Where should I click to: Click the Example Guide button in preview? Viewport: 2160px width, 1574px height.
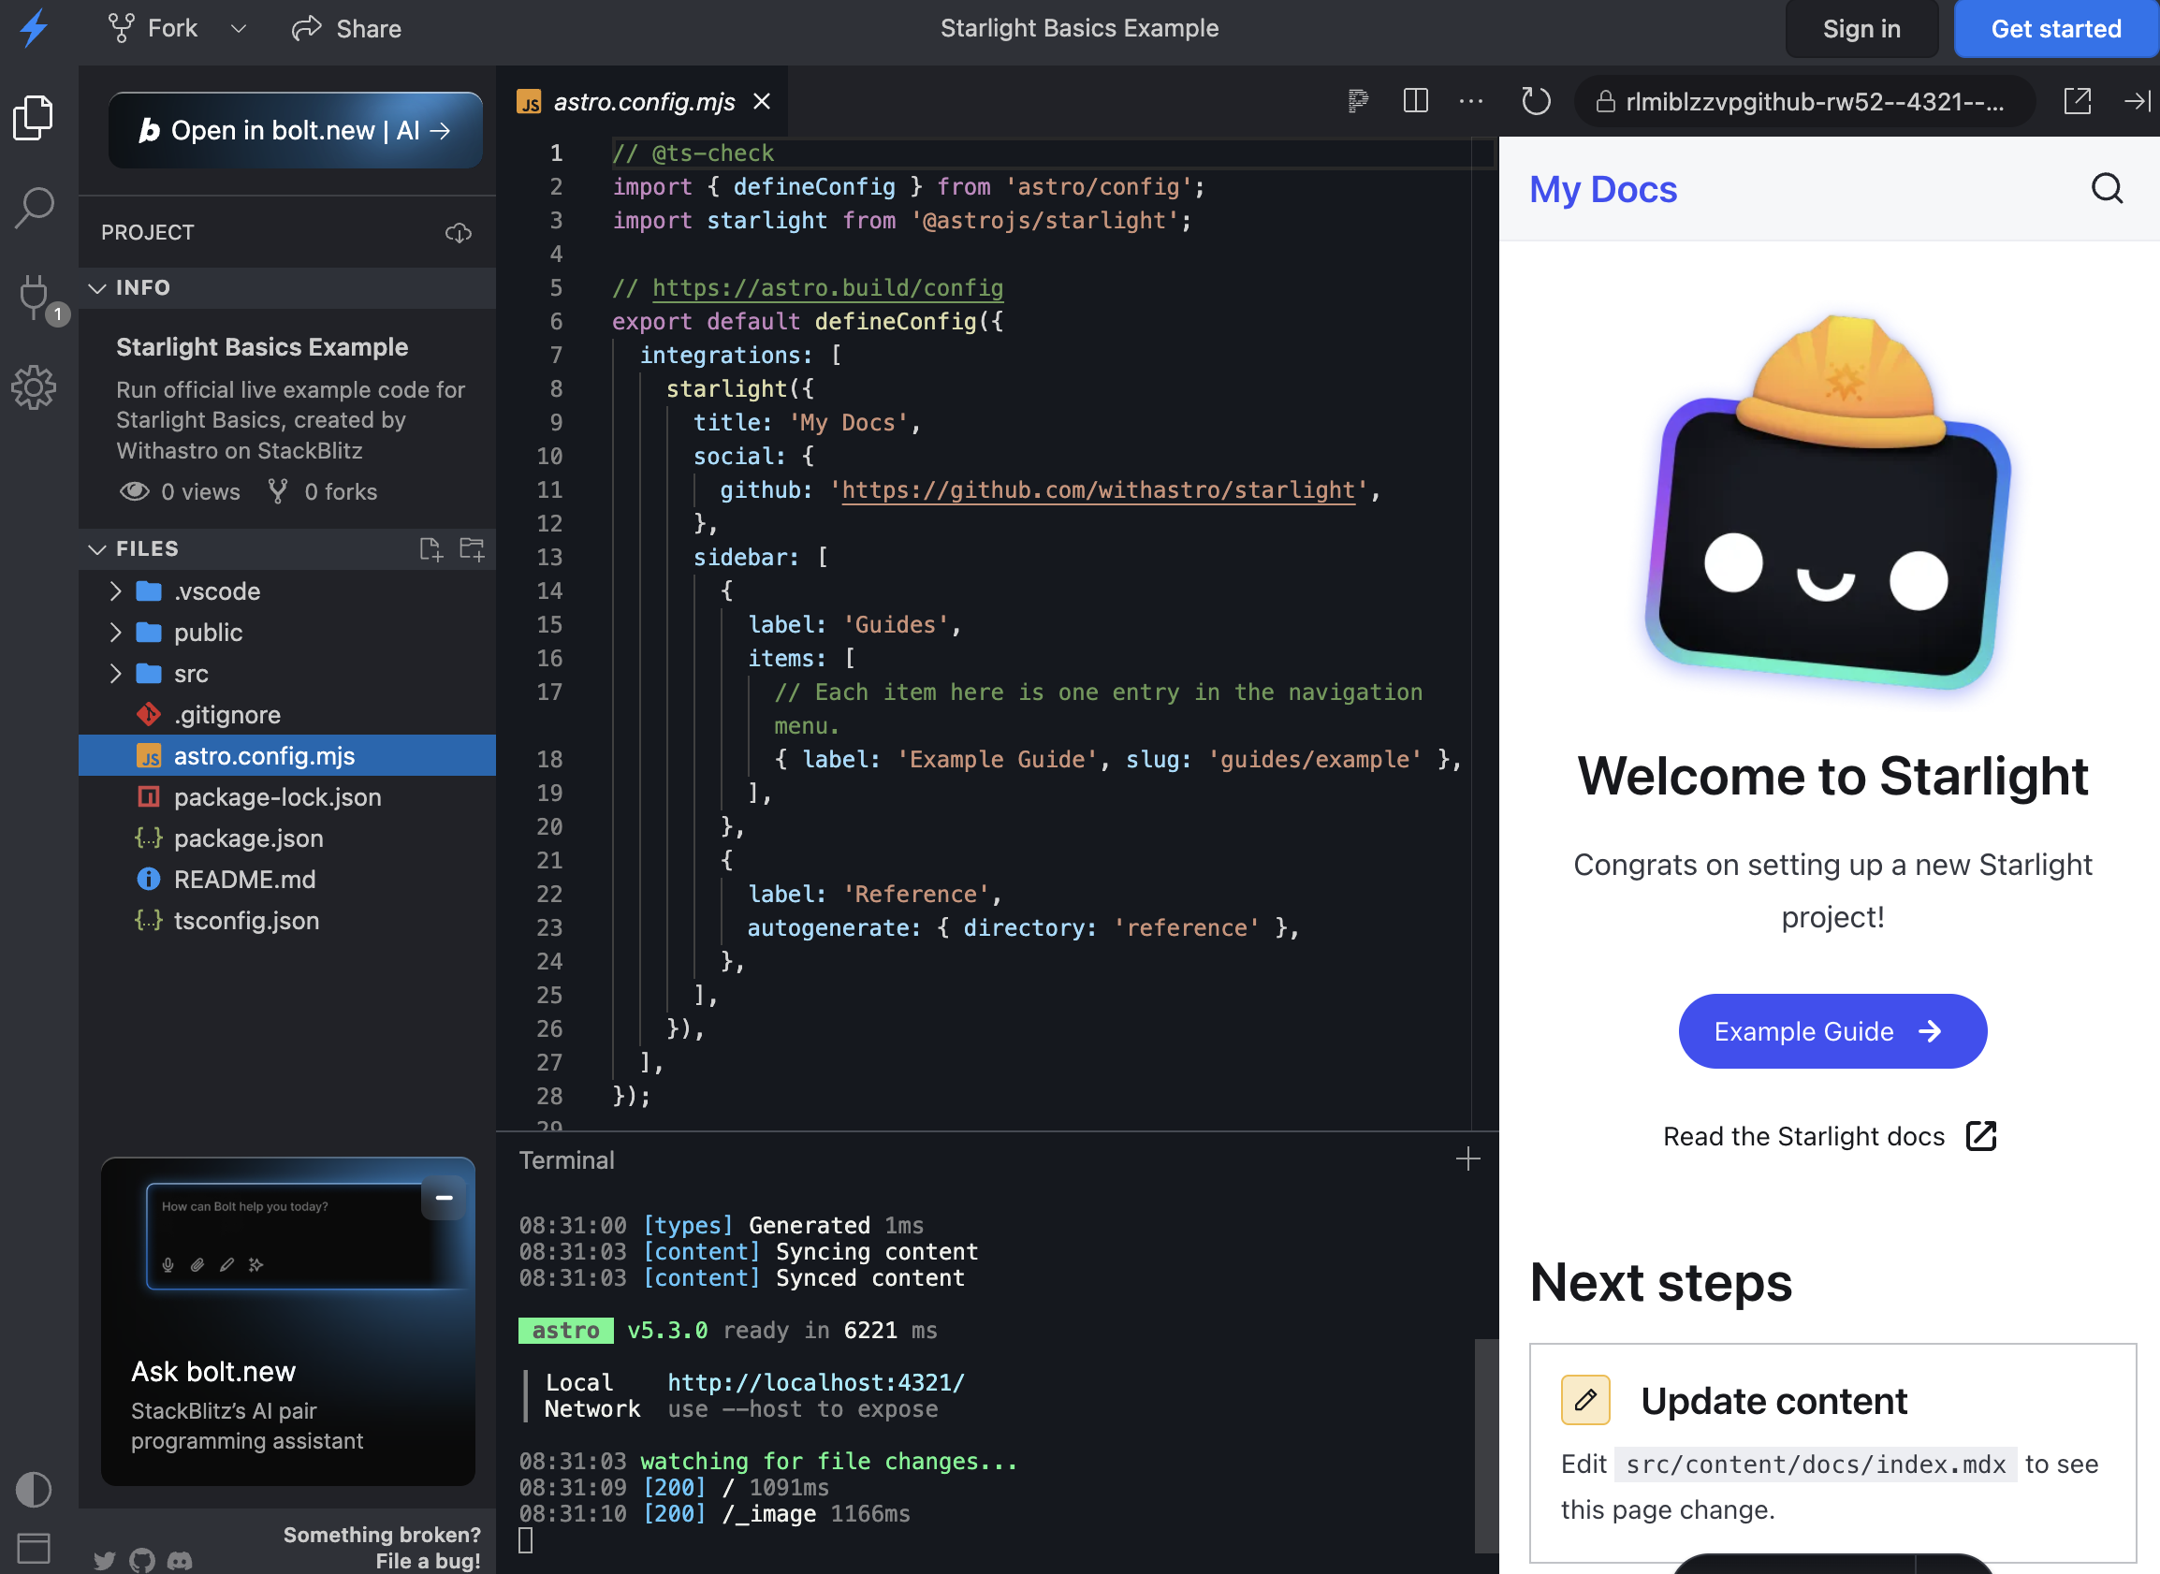pos(1832,1031)
